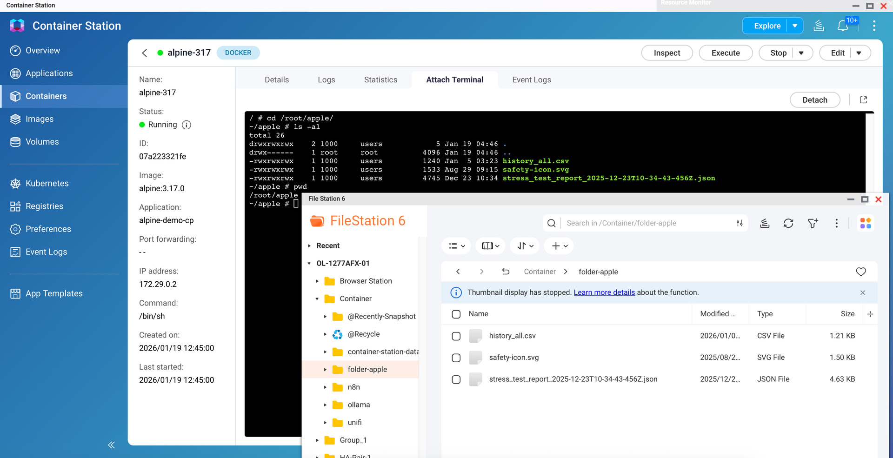893x458 pixels.
Task: Click the smart filter funnel icon
Action: coord(813,223)
